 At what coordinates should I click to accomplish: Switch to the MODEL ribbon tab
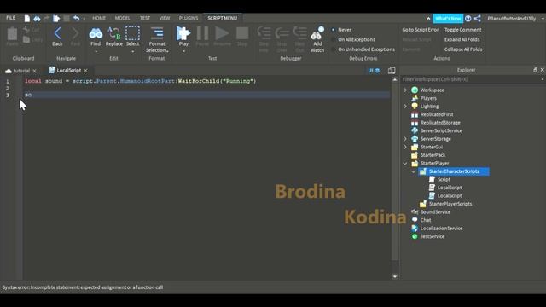(123, 18)
